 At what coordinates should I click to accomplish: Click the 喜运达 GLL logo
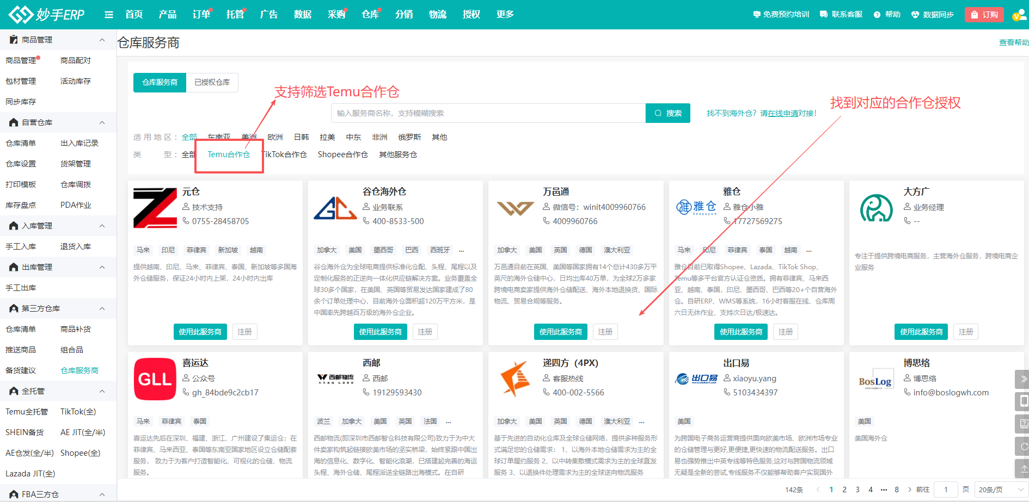point(155,379)
